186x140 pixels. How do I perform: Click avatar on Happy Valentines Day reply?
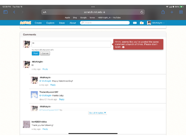(34, 80)
